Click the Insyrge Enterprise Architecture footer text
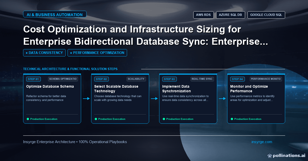The width and height of the screenshot is (308, 161). pos(75,142)
